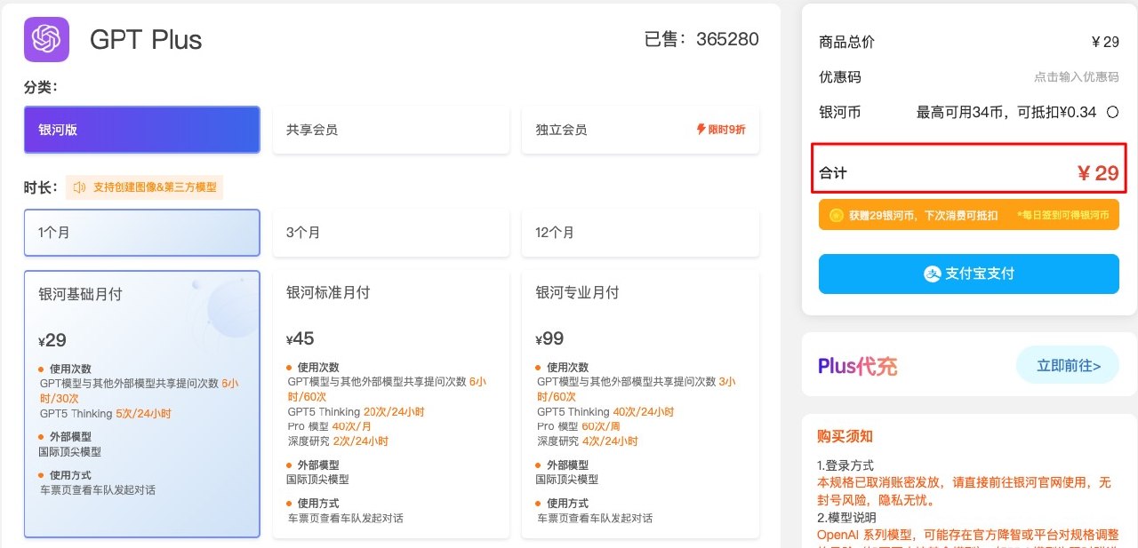Click the 已售：365280 sales count
This screenshot has width=1138, height=548.
tap(701, 39)
